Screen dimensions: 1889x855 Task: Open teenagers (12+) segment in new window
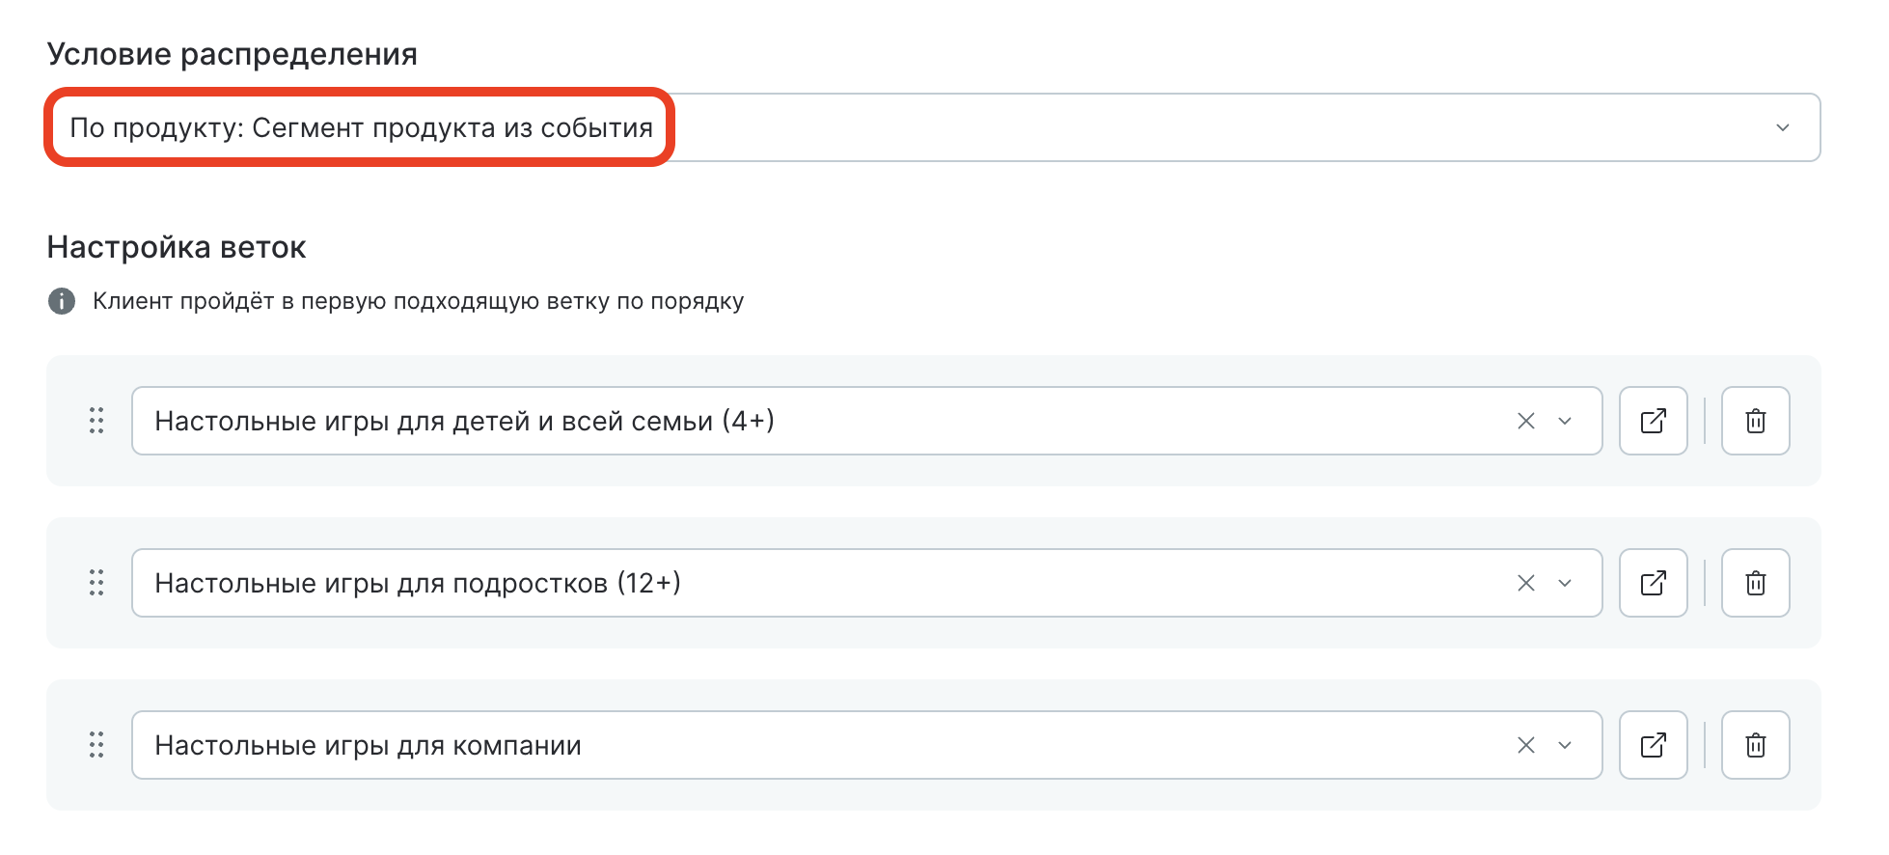[1653, 583]
